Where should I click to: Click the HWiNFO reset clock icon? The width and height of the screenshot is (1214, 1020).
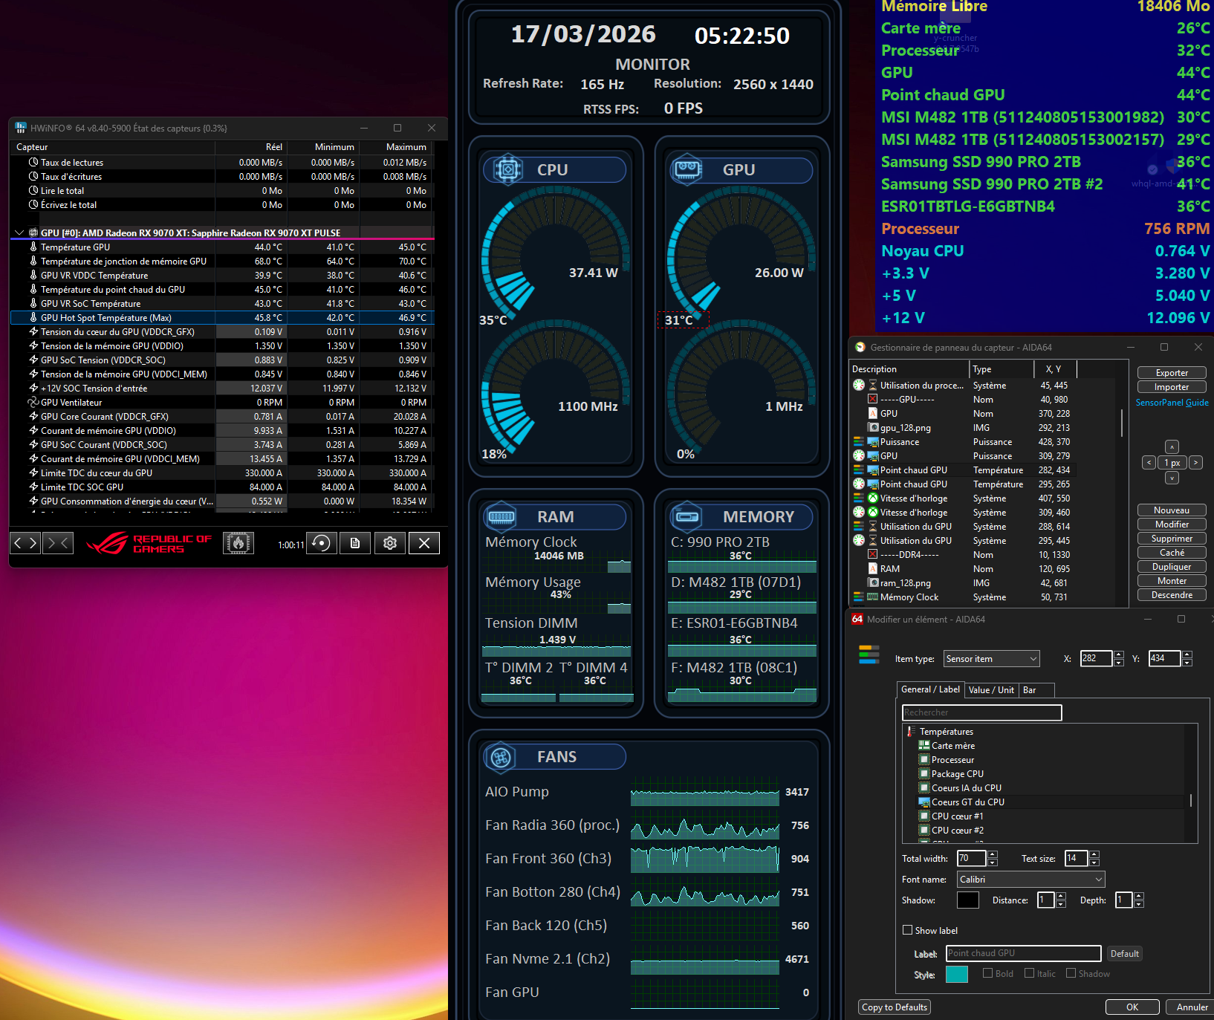coord(321,543)
